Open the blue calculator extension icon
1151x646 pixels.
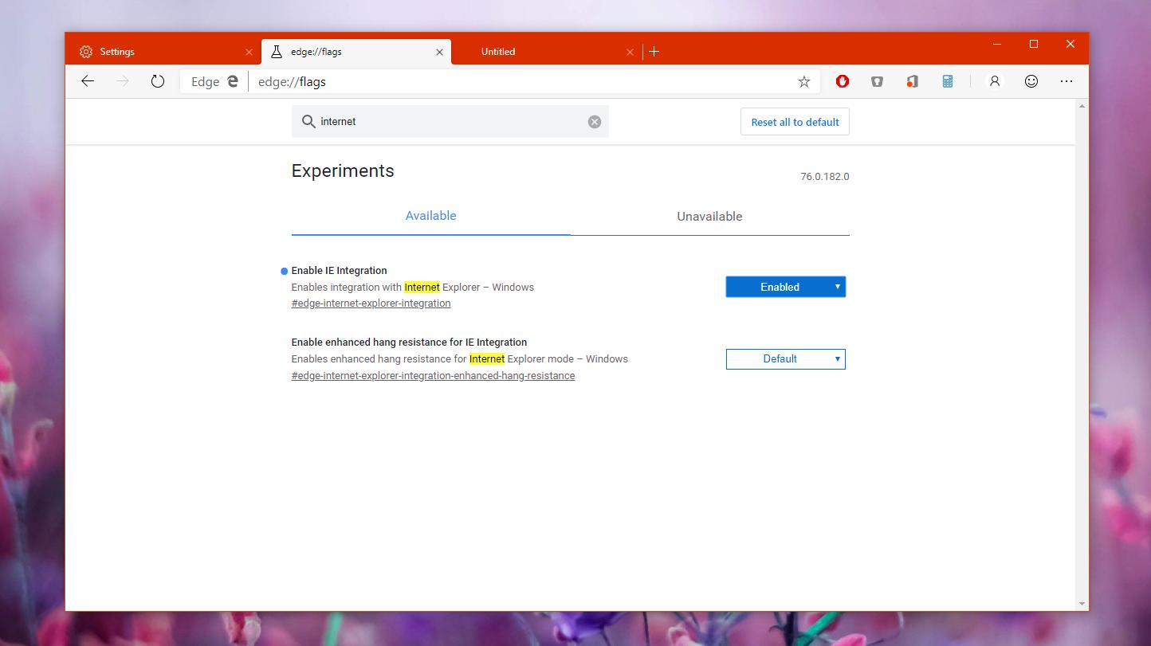pyautogui.click(x=948, y=81)
